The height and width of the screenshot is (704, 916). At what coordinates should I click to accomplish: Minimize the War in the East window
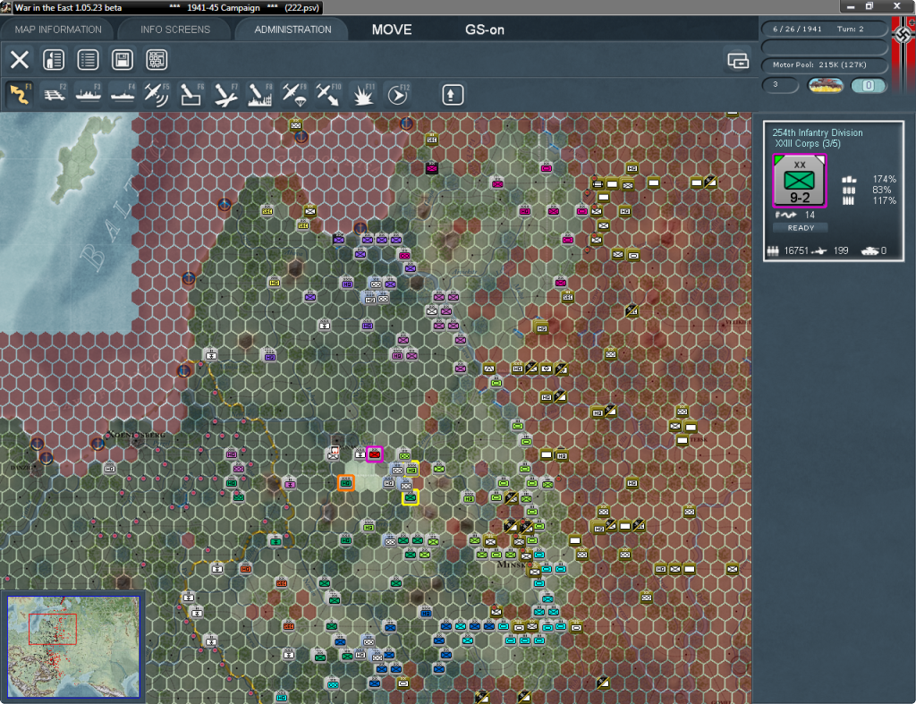851,6
